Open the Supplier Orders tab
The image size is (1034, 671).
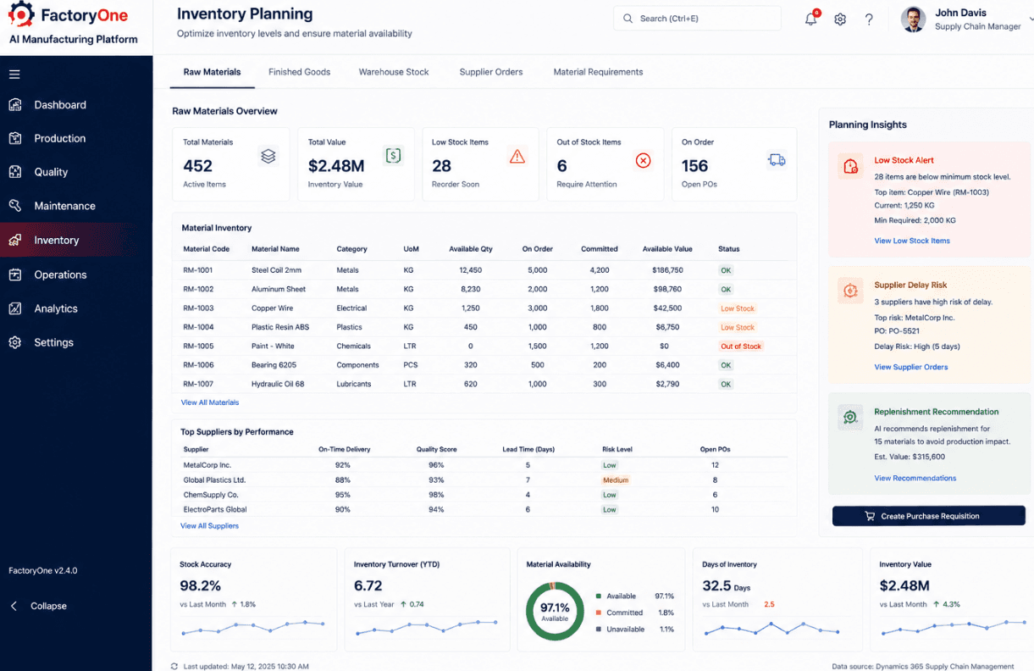(x=491, y=72)
